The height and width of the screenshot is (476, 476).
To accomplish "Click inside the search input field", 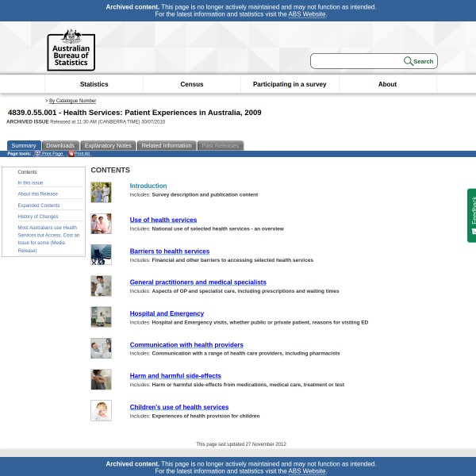I will point(356,61).
